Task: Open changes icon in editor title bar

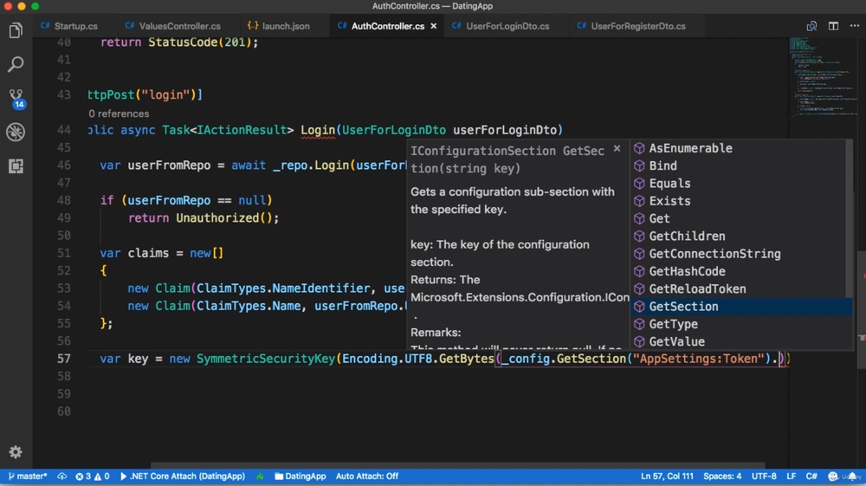Action: coord(811,26)
